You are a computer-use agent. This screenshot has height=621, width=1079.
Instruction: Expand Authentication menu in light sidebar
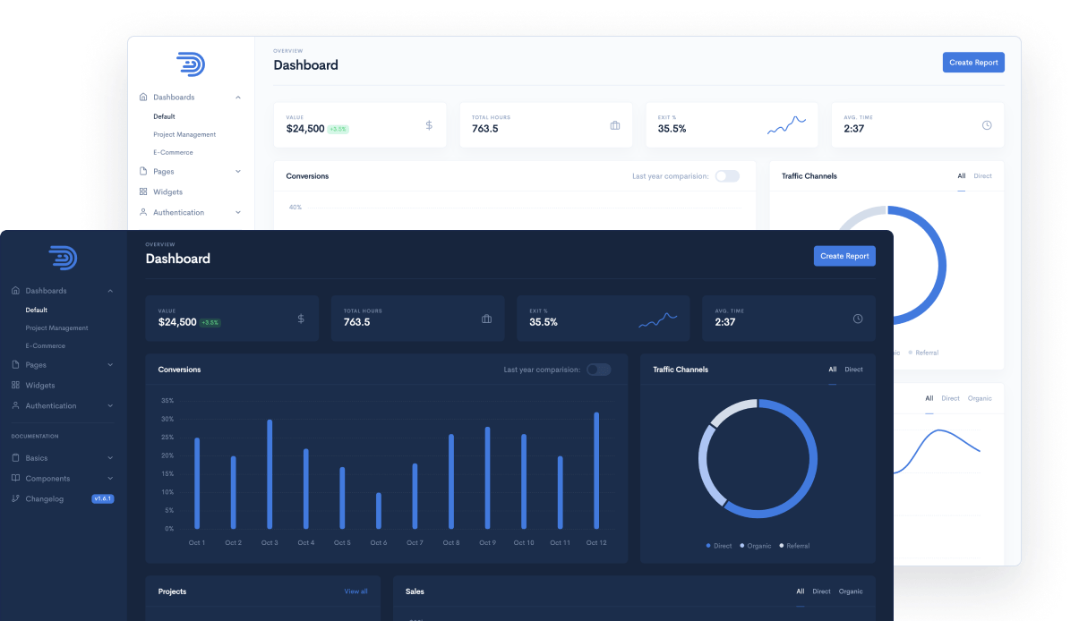(x=238, y=213)
